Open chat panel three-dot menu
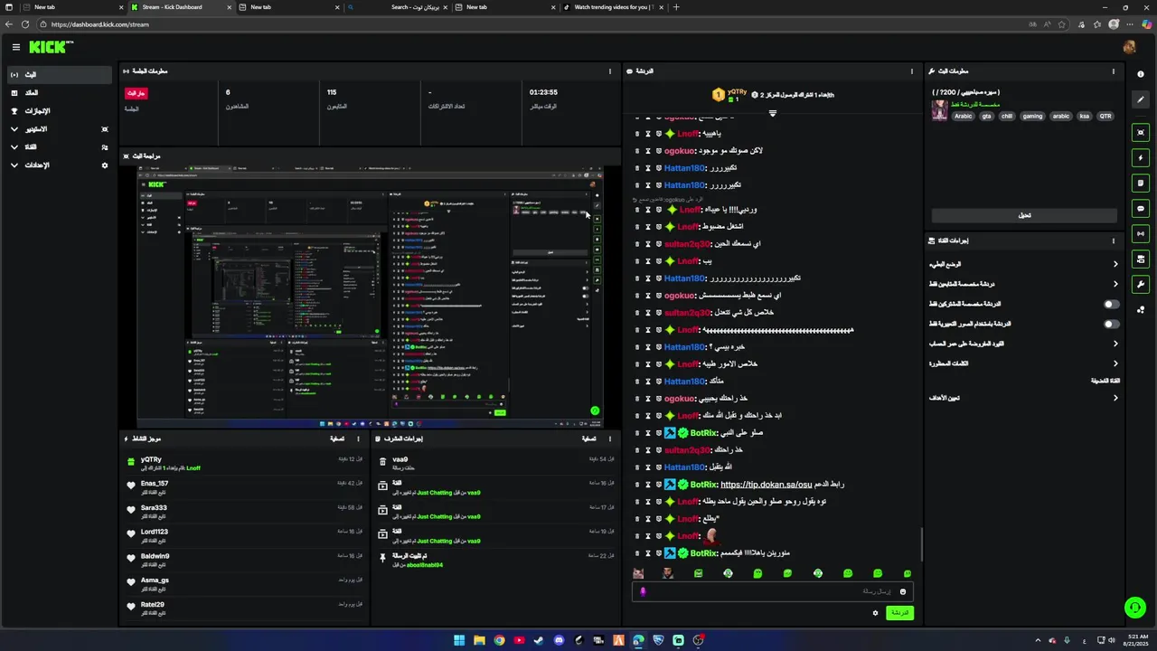Screen dimensions: 1157x651 [x=911, y=71]
